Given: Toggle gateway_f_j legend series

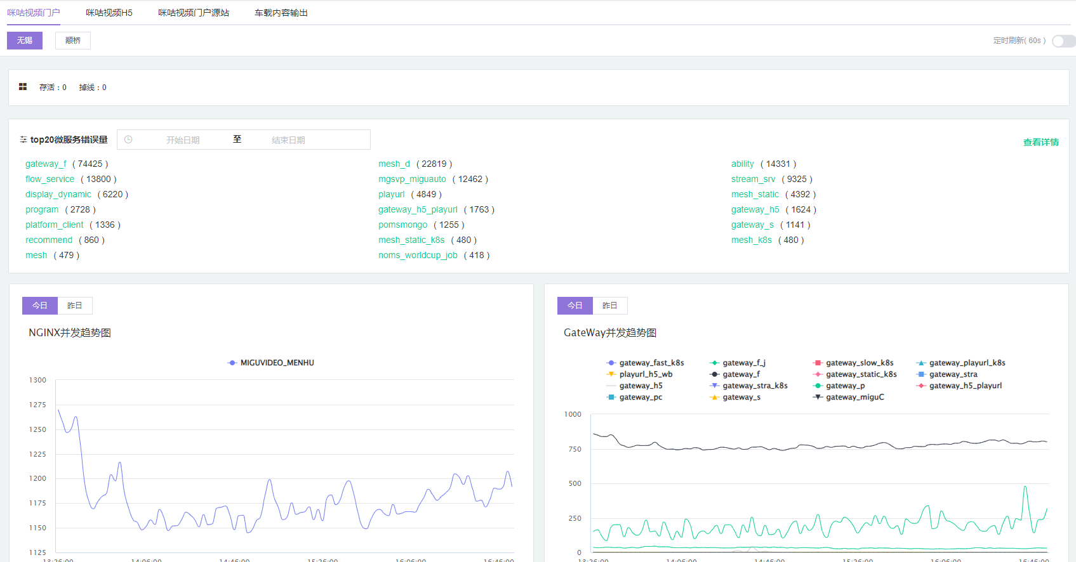Looking at the screenshot, I should [738, 363].
